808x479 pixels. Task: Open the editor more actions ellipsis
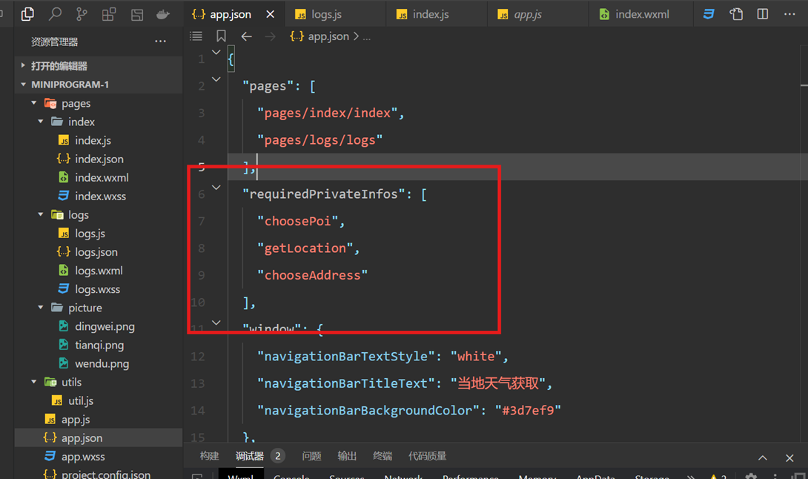[x=789, y=14]
